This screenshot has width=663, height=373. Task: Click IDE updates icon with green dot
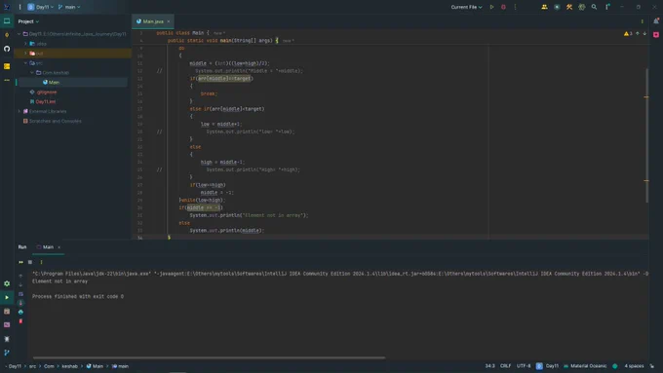tap(607, 7)
